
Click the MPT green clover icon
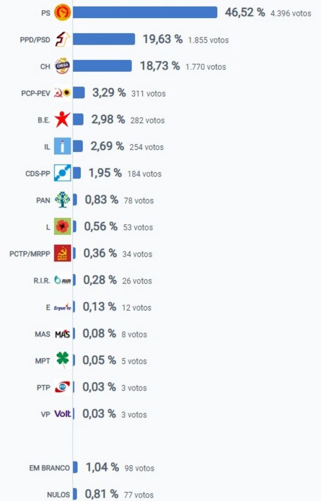[x=62, y=361]
